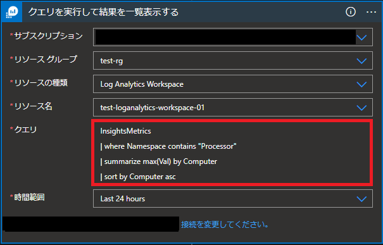Image resolution: width=383 pixels, height=245 pixels.
Task: Click the InsightsMetrics query line
Action: point(125,131)
